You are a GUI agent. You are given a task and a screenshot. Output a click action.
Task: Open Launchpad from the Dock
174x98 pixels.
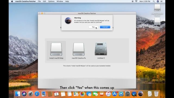[x=30, y=94]
